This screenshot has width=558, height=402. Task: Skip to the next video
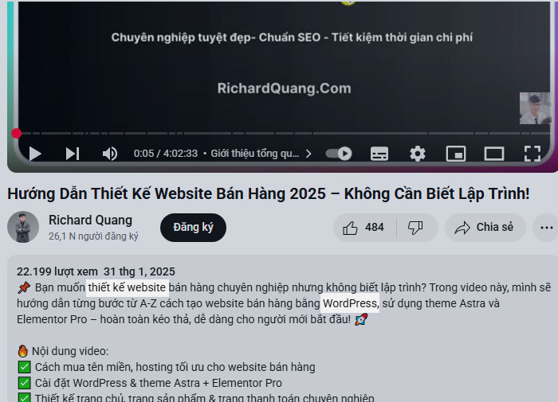[73, 154]
